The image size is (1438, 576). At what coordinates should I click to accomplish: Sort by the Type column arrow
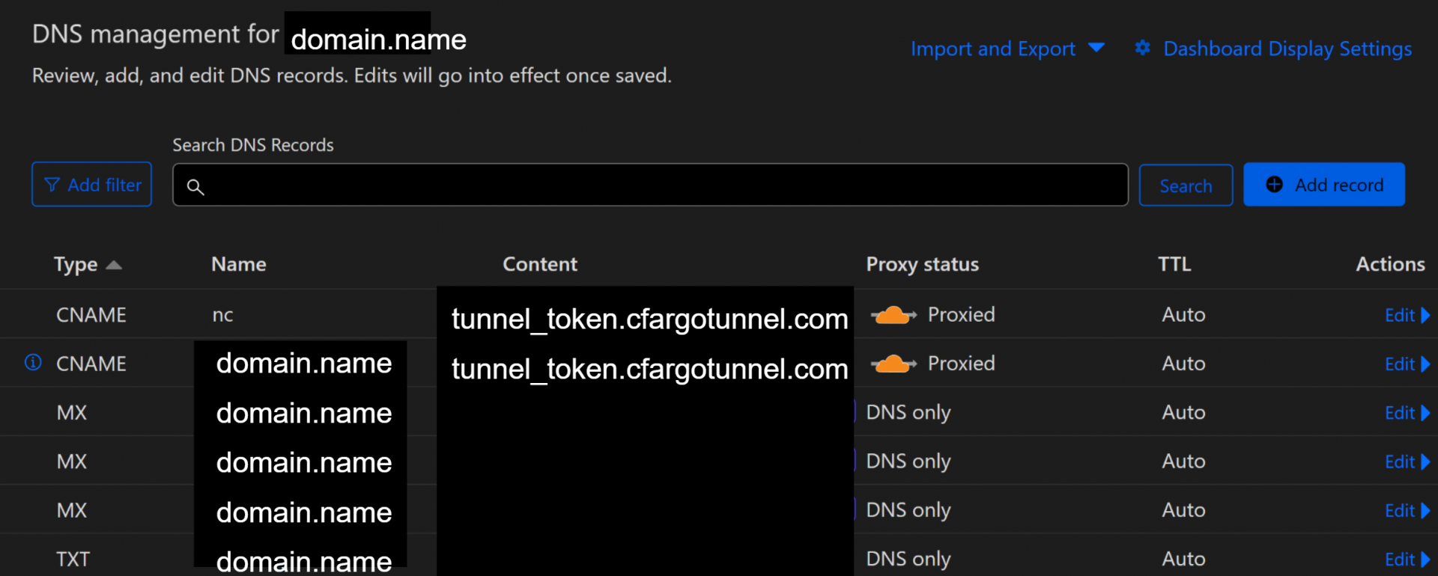[114, 265]
